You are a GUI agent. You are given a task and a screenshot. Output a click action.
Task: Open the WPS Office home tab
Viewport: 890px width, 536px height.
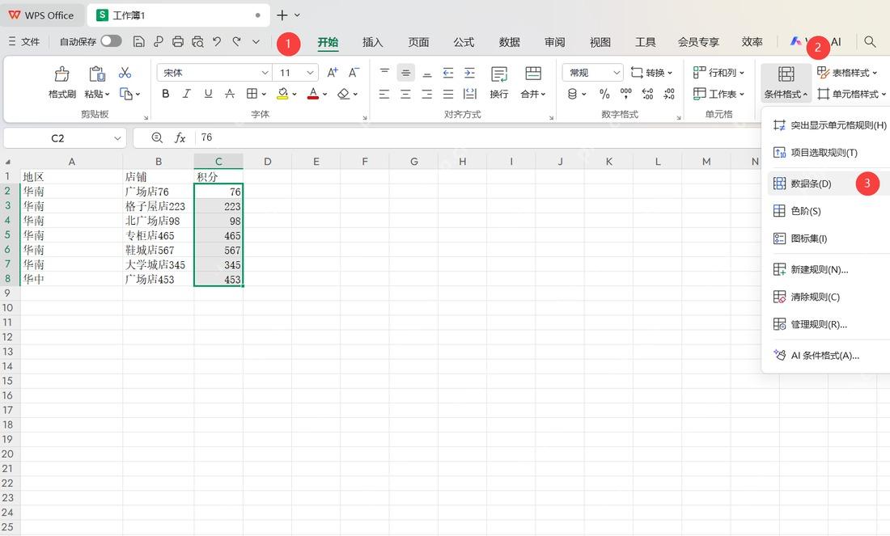pyautogui.click(x=41, y=15)
